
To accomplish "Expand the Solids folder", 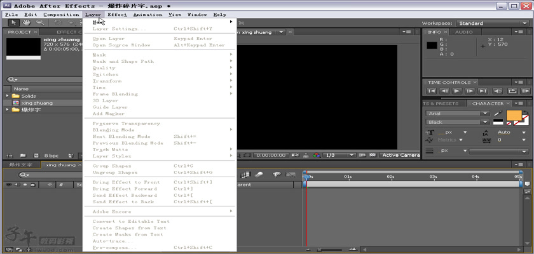I will click(x=7, y=96).
